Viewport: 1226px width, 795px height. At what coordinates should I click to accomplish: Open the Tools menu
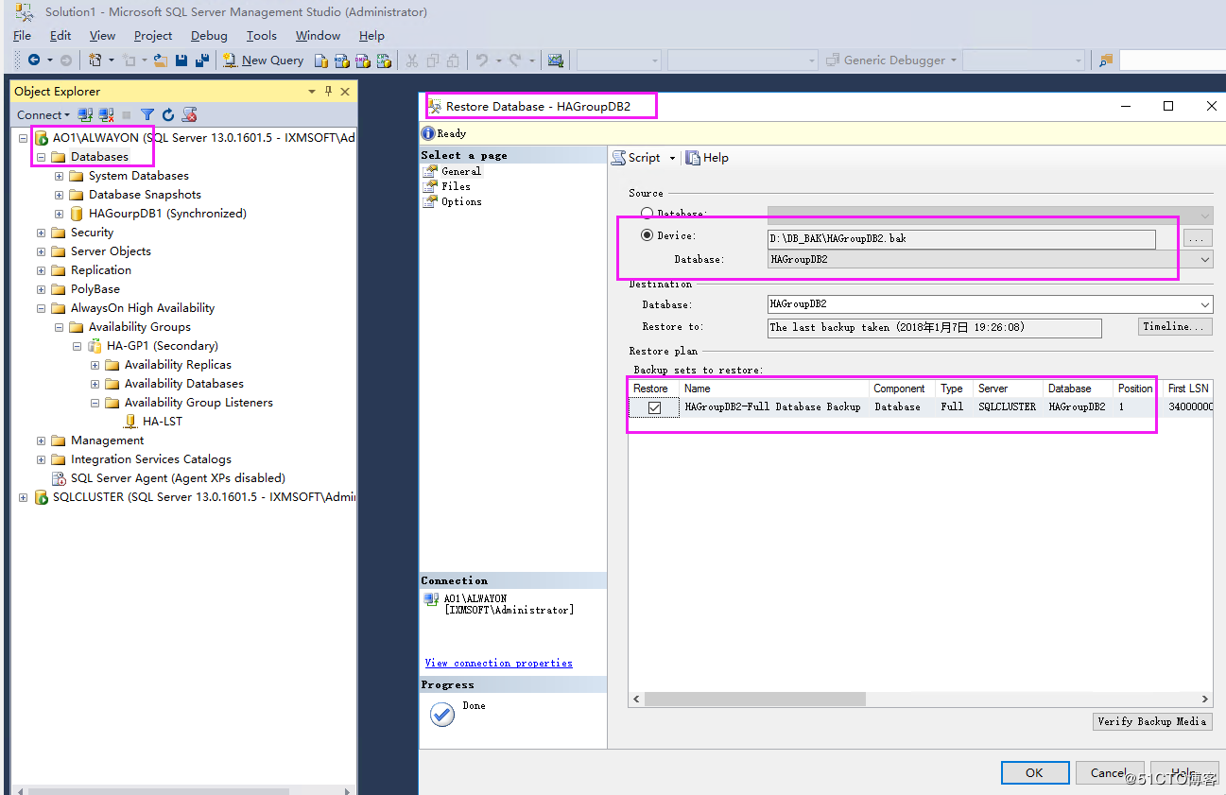pyautogui.click(x=261, y=35)
